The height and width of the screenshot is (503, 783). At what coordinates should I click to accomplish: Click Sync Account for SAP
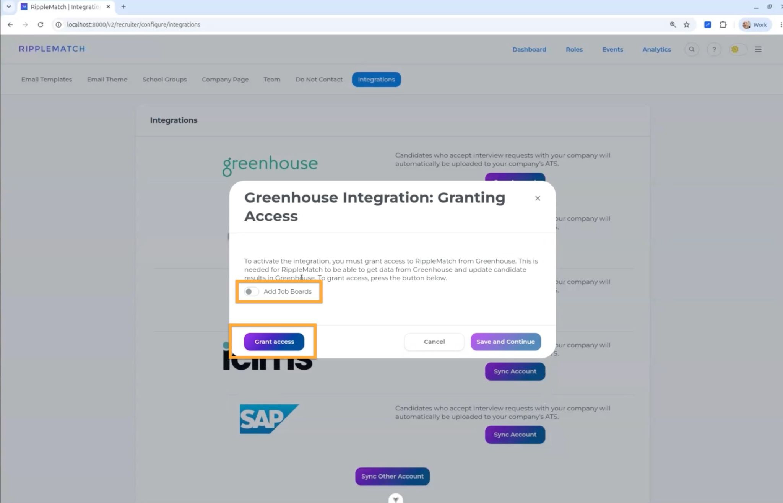[515, 435]
